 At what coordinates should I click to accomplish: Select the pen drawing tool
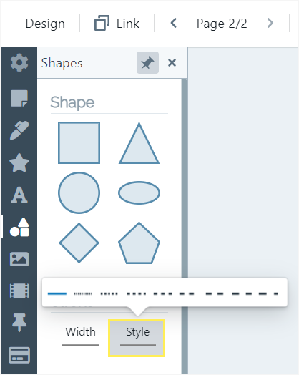click(19, 130)
